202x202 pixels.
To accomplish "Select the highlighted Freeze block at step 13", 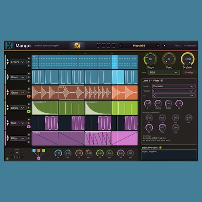I will coord(114,62).
